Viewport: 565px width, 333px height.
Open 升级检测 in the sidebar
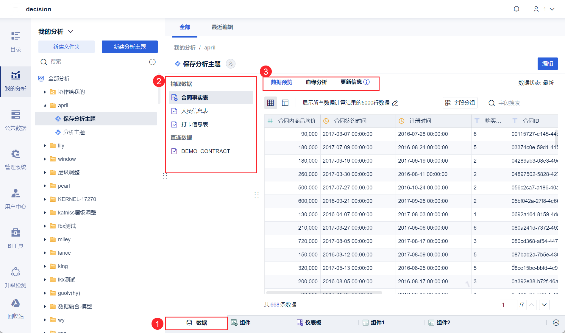pyautogui.click(x=15, y=278)
